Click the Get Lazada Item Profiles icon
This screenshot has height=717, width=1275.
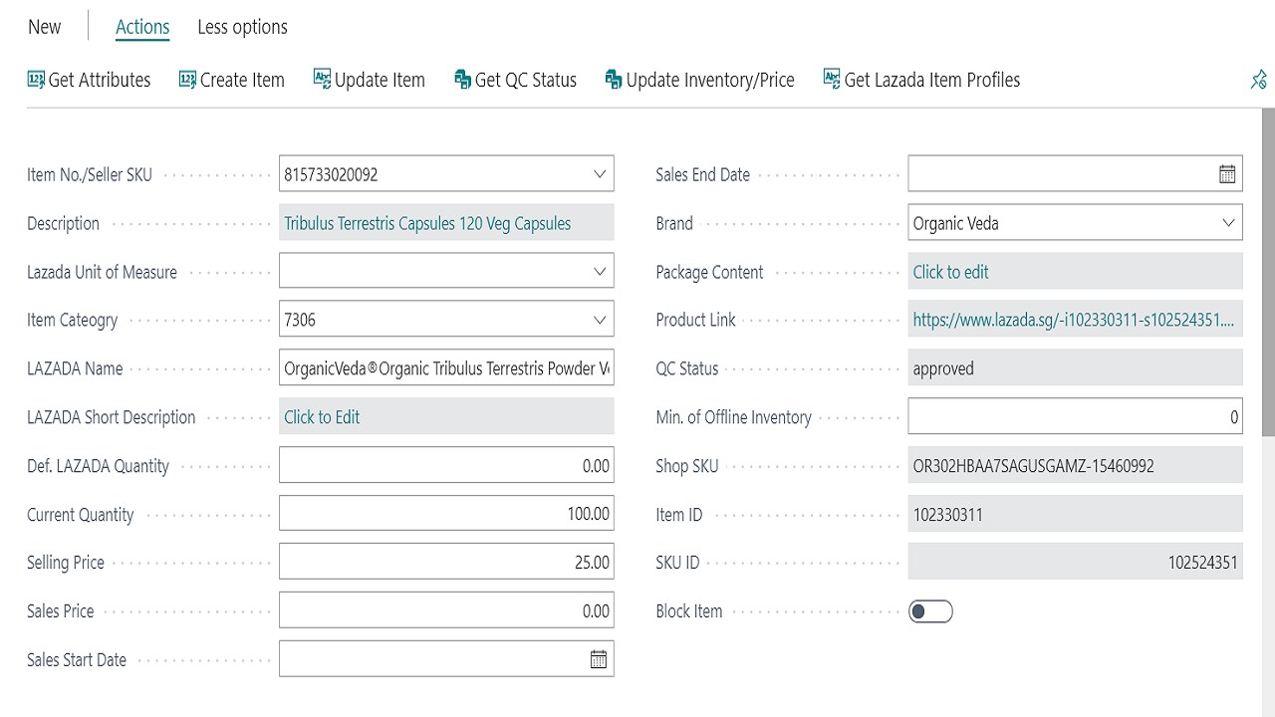[832, 80]
